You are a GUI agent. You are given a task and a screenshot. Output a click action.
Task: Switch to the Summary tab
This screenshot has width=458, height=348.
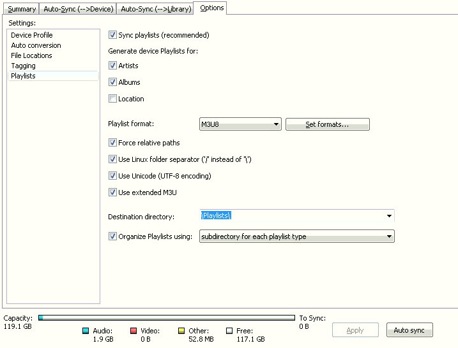(x=22, y=9)
